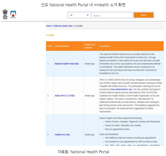This screenshot has width=166, height=156.
Task: Click 'Alerts and Reminders' text
Action: pos(109,134)
